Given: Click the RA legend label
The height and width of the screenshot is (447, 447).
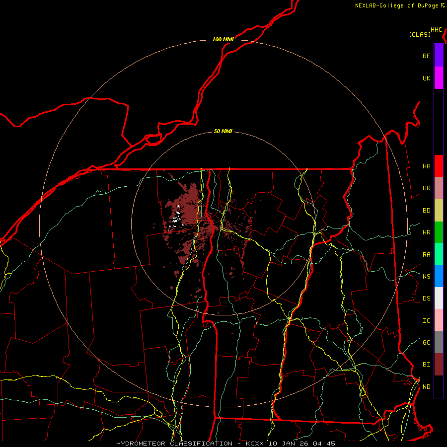Looking at the screenshot, I should (426, 255).
